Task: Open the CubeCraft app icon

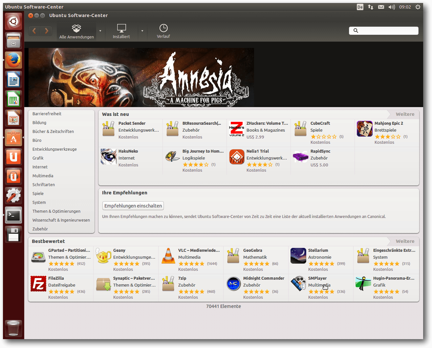Action: [x=300, y=128]
